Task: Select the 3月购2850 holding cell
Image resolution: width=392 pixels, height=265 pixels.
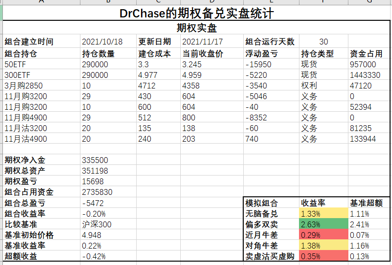Action: tap(42, 86)
